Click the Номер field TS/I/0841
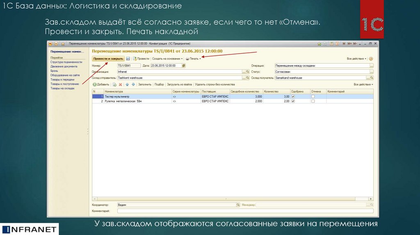 tap(129, 66)
